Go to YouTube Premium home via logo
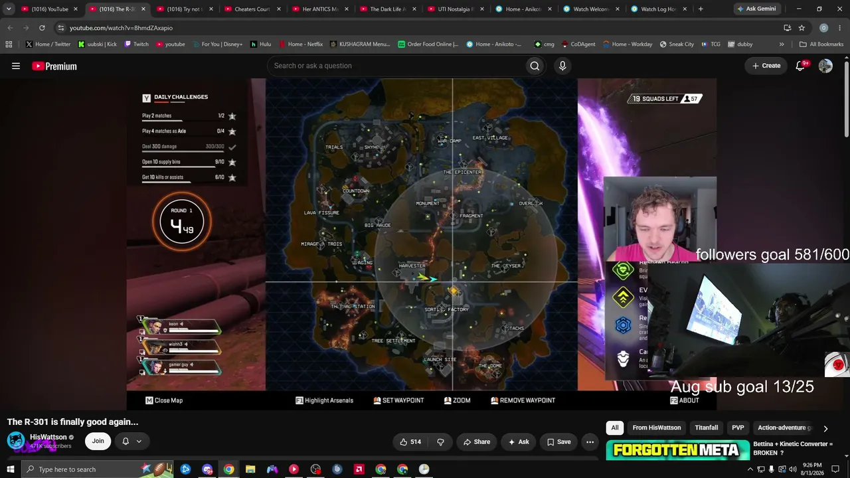 click(54, 66)
